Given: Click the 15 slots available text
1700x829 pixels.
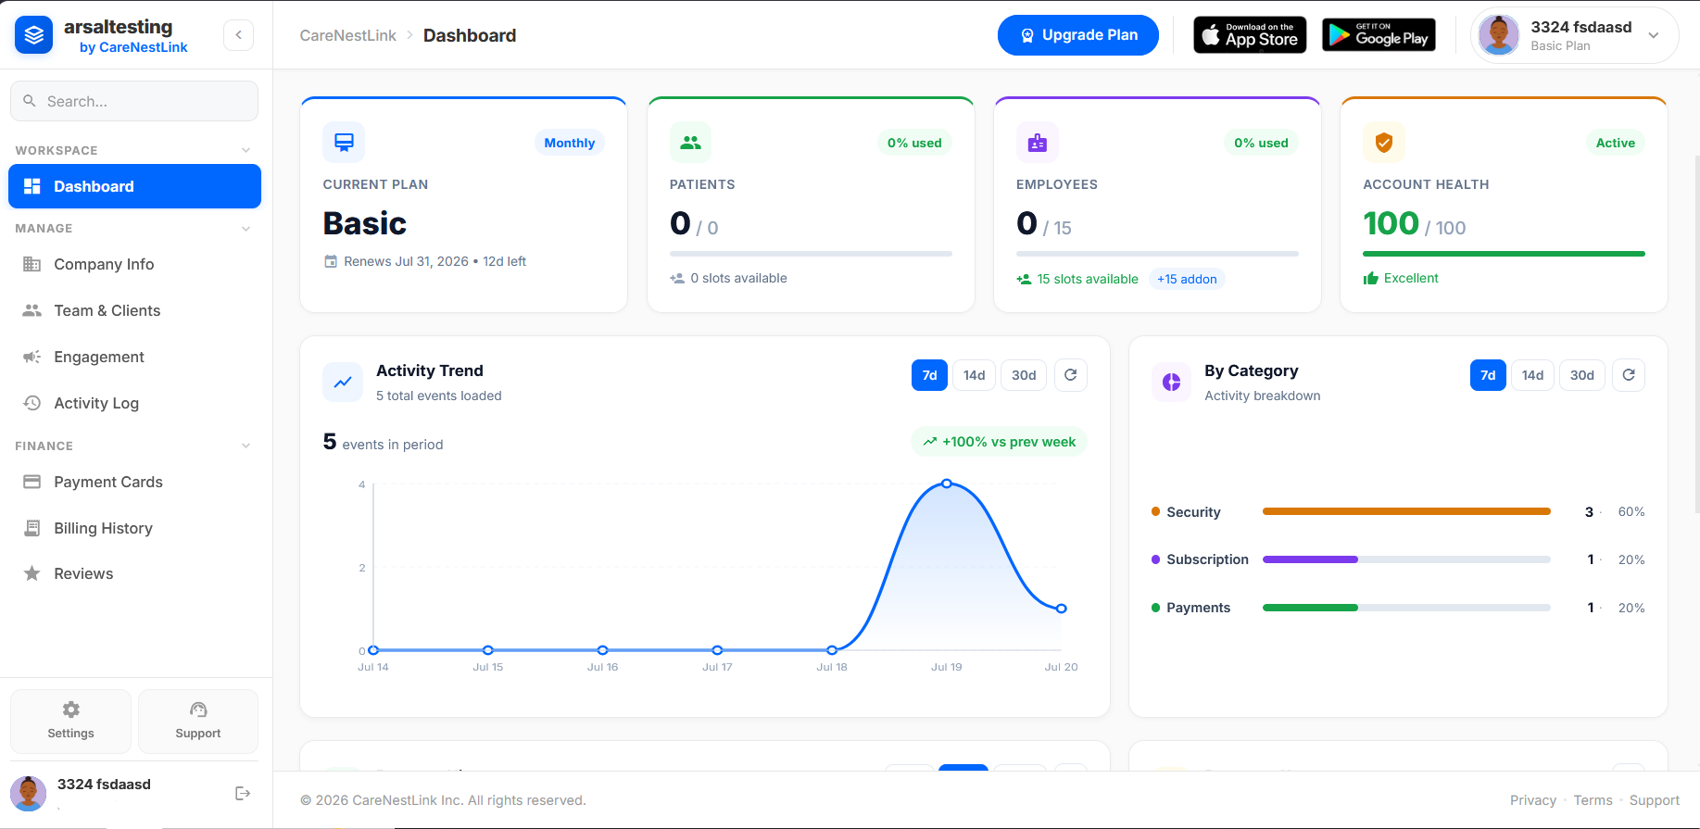Looking at the screenshot, I should (1088, 279).
